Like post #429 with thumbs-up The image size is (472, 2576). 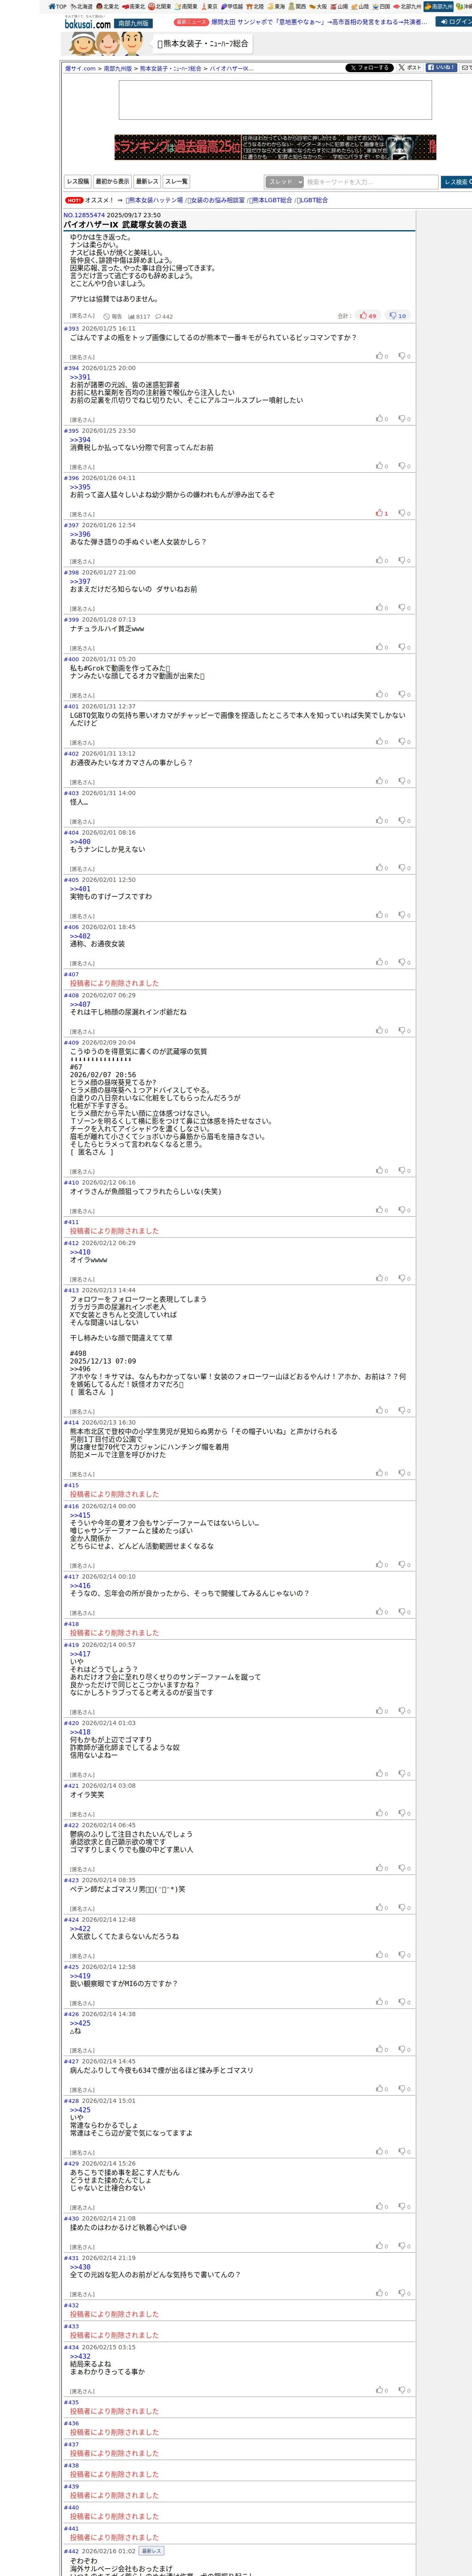pos(382,2206)
